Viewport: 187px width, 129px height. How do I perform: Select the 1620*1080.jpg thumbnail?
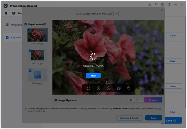click(x=38, y=35)
